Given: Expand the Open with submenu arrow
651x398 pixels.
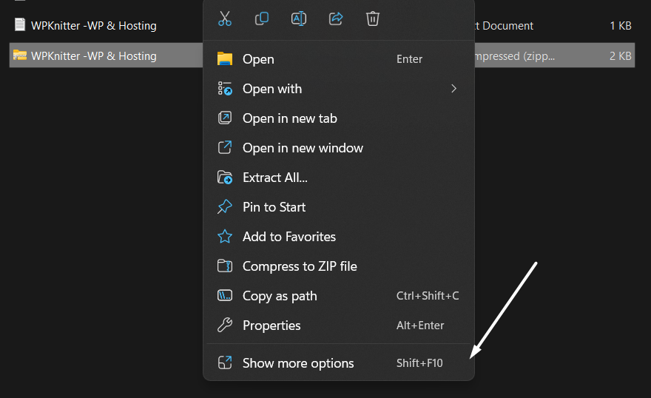Looking at the screenshot, I should 453,89.
